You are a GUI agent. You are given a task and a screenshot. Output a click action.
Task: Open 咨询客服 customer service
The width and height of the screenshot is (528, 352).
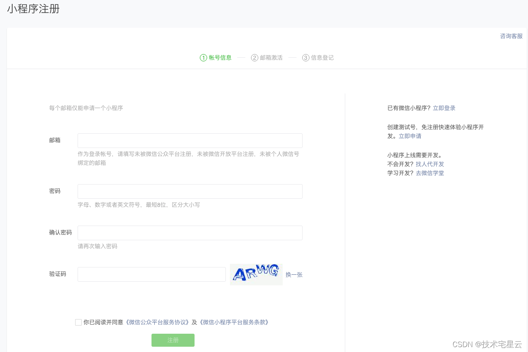point(511,36)
